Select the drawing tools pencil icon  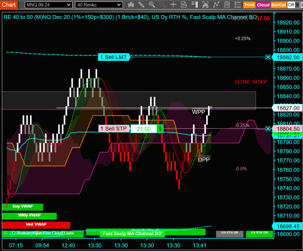[x=141, y=5]
